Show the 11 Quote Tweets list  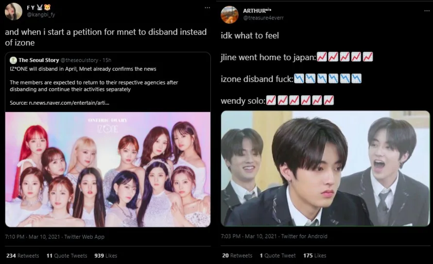(67, 256)
